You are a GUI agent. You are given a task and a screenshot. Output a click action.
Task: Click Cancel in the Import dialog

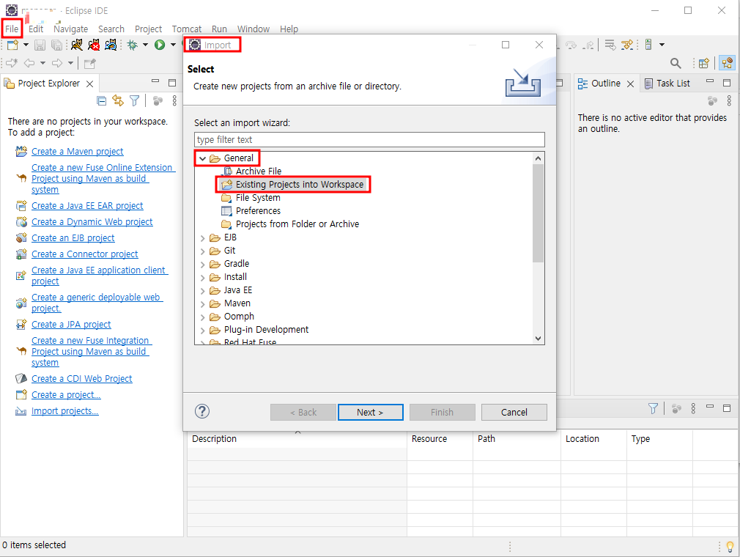tap(514, 412)
